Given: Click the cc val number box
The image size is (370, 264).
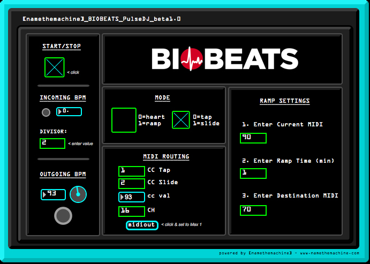Looking at the screenshot, I should [x=132, y=197].
